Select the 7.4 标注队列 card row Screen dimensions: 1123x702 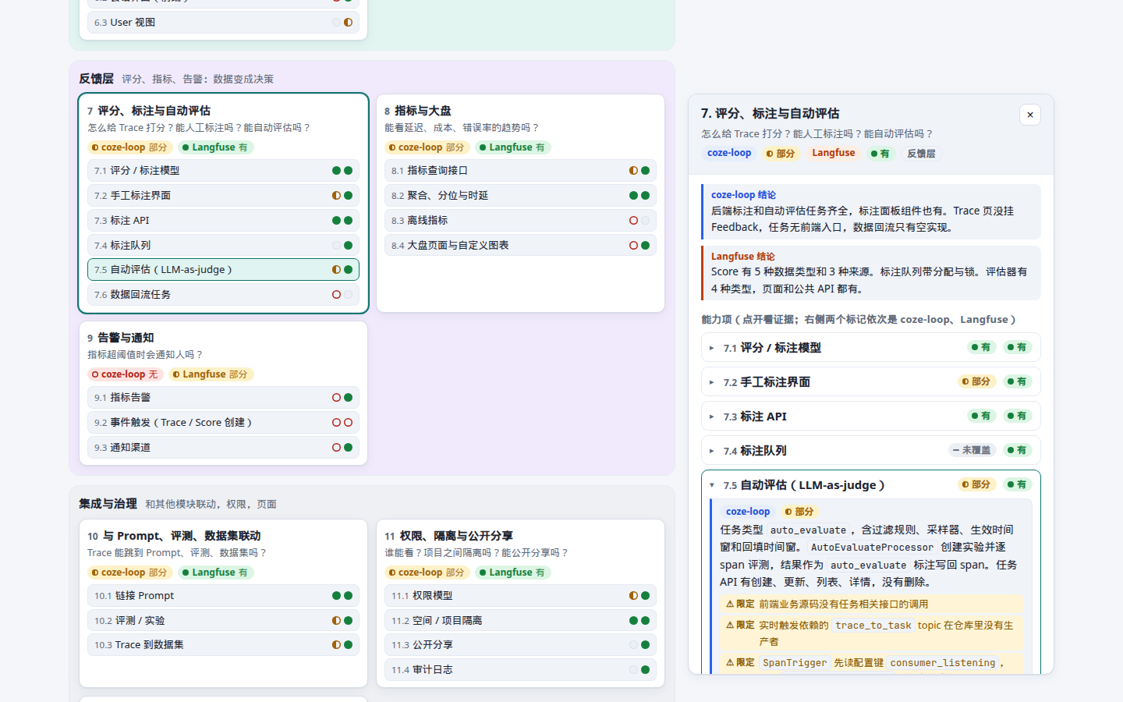(223, 246)
